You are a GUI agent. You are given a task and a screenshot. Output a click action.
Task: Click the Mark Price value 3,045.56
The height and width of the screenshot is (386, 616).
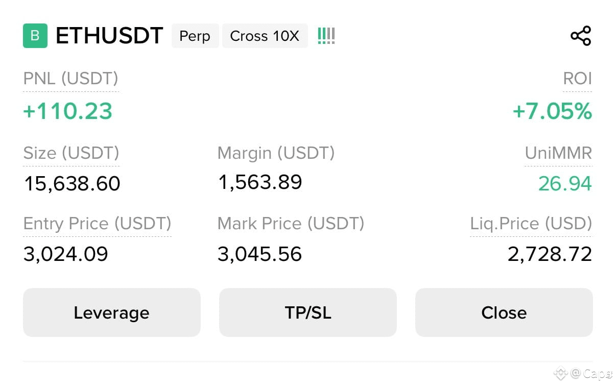tap(259, 254)
